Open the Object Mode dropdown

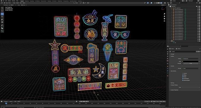click(8, 3)
